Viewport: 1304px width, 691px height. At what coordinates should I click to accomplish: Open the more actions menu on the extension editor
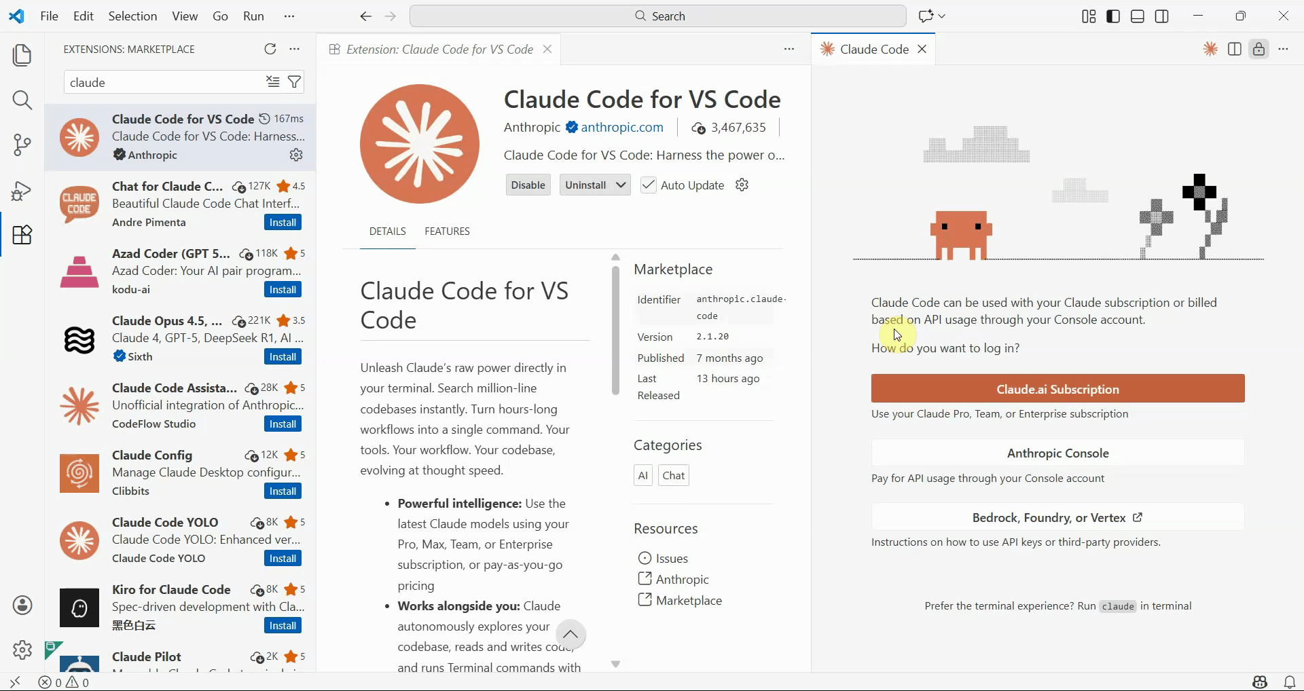(789, 49)
